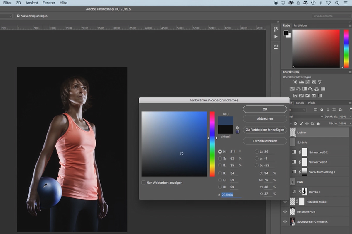This screenshot has height=234, width=352.
Task: Filter layers by type layers
Action: tap(328, 110)
